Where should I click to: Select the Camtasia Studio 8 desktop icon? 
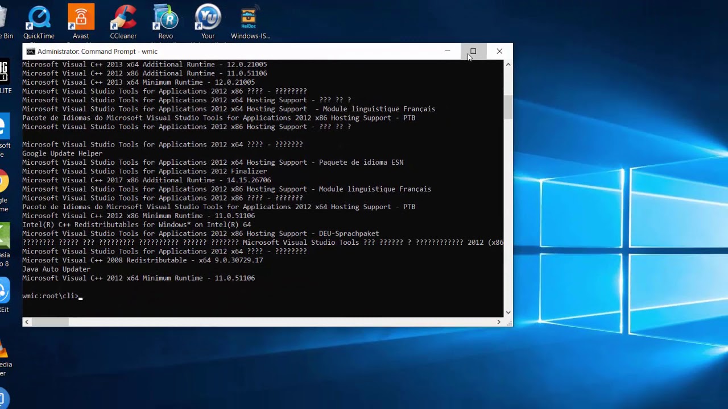5,244
